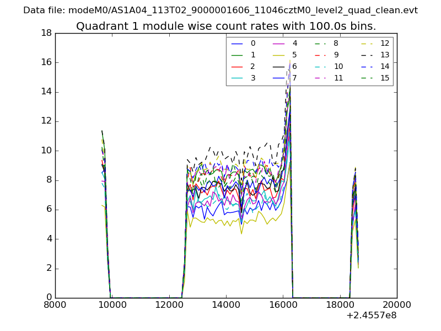The width and height of the screenshot is (441, 331).
Task: Select the yellow line sample for module 5
Action: point(279,55)
